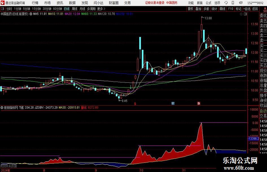
Task: Click the 多股 toolbar button
Action: [x=206, y=9]
